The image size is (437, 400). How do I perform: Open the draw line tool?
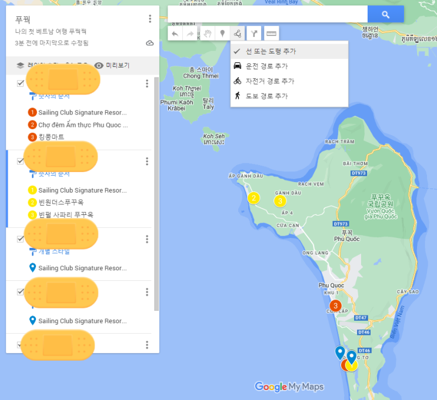click(x=238, y=34)
